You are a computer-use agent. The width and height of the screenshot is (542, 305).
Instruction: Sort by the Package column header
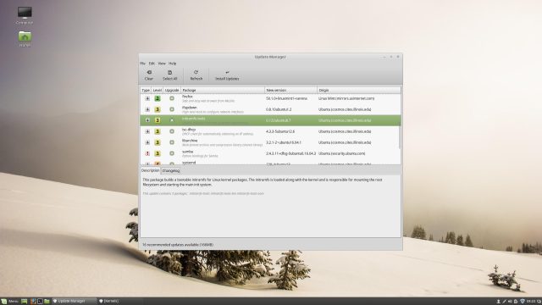(223, 91)
